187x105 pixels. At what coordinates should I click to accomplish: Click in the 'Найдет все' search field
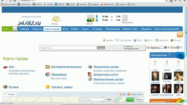click(68, 48)
